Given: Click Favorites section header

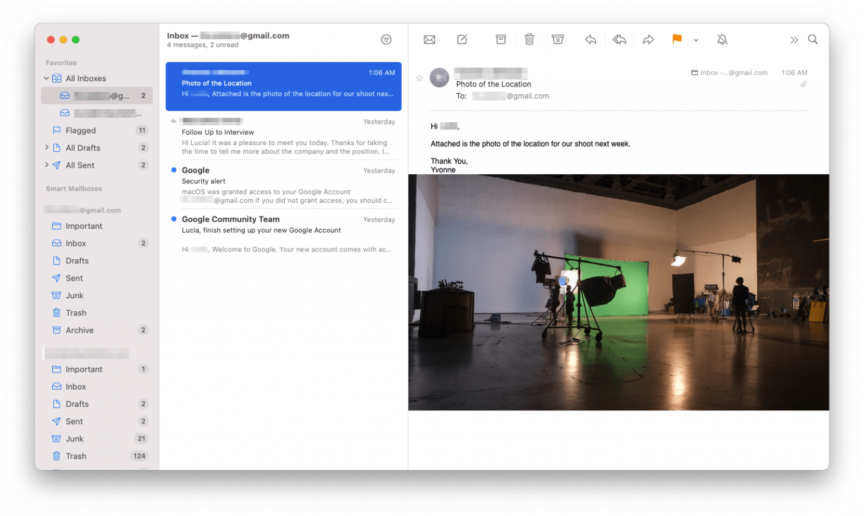Looking at the screenshot, I should pos(61,63).
